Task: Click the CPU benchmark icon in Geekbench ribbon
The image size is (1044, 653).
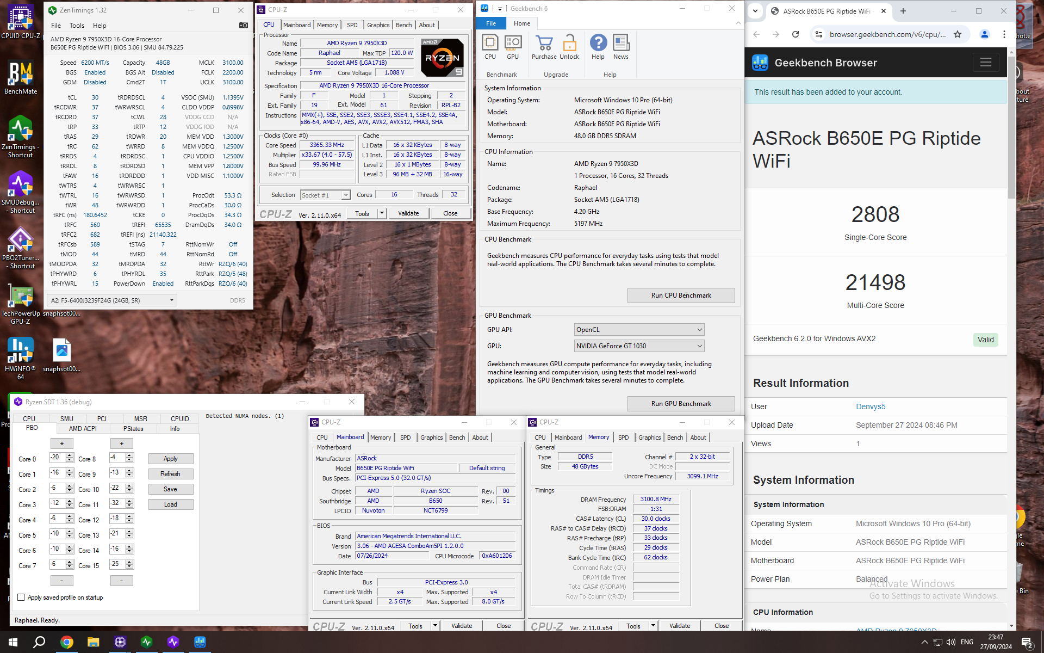Action: point(490,47)
